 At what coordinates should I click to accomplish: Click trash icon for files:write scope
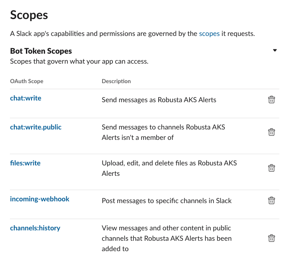tap(271, 168)
